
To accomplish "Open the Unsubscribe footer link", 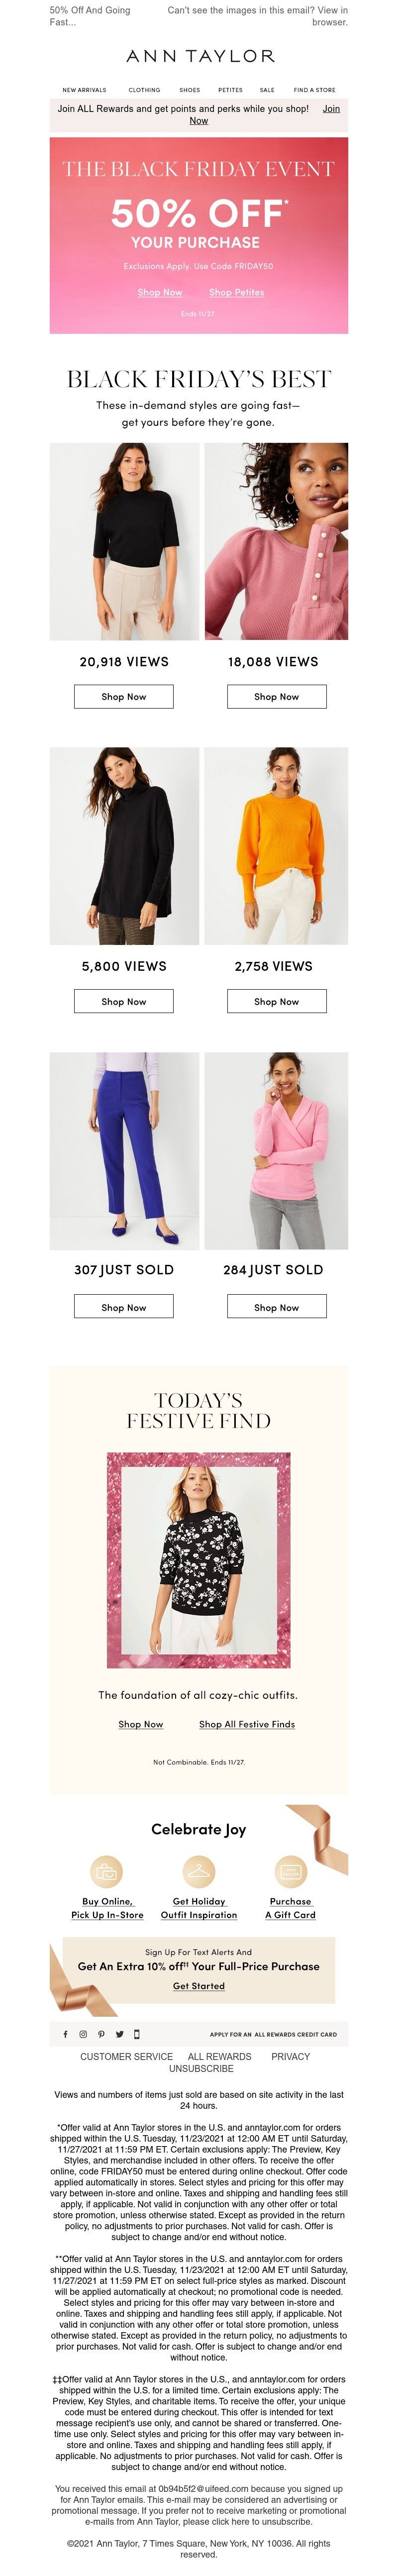I will pos(201,2068).
